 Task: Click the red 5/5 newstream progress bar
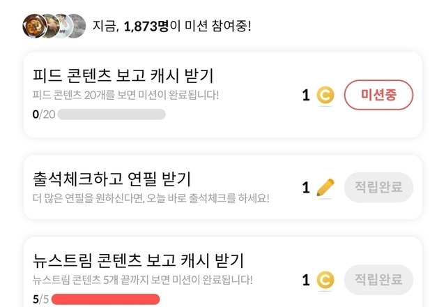tap(105, 299)
